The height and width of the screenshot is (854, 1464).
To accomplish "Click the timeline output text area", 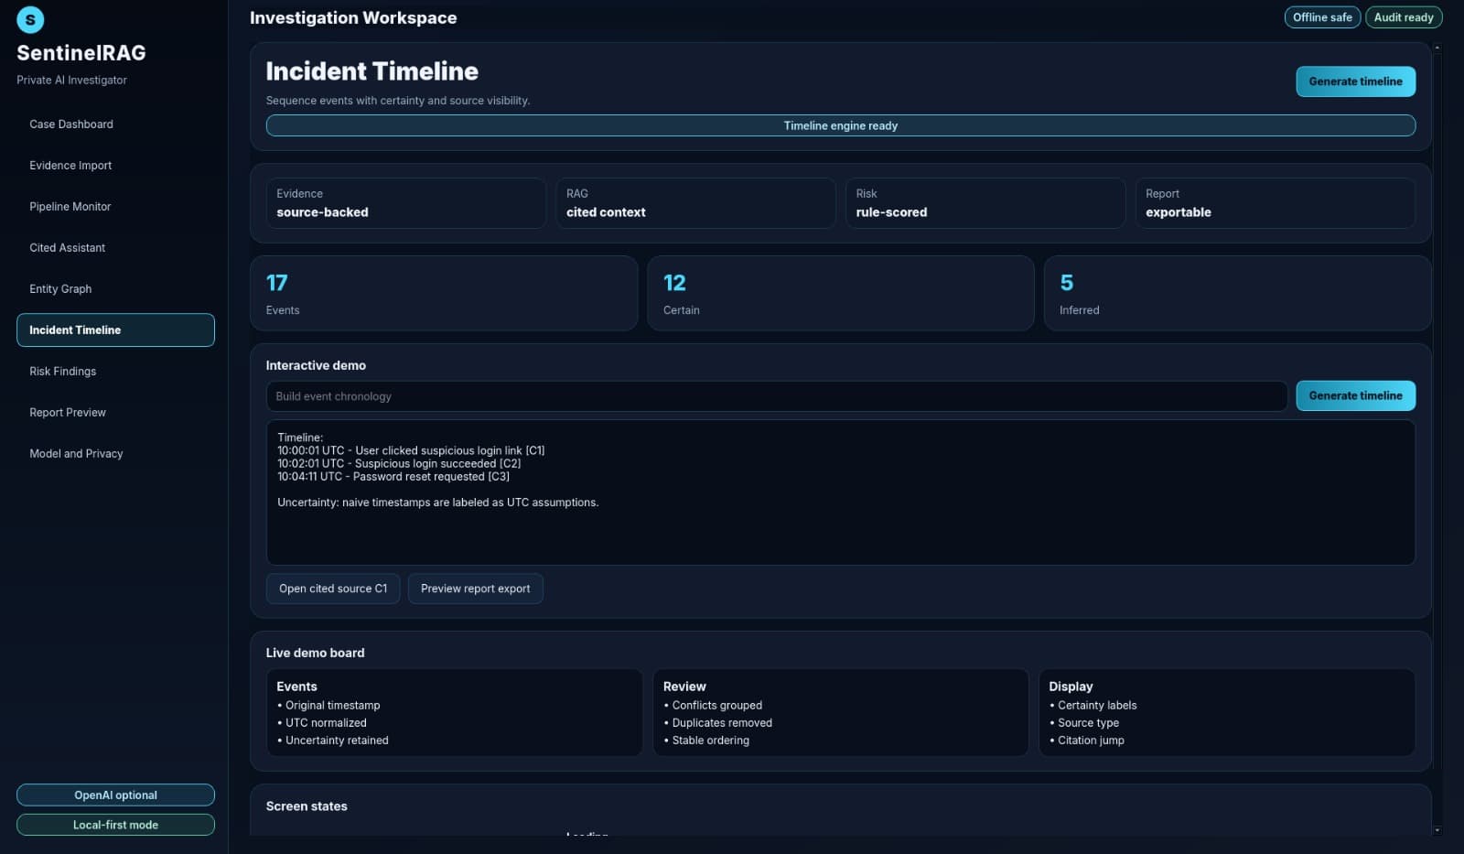I will coord(841,492).
